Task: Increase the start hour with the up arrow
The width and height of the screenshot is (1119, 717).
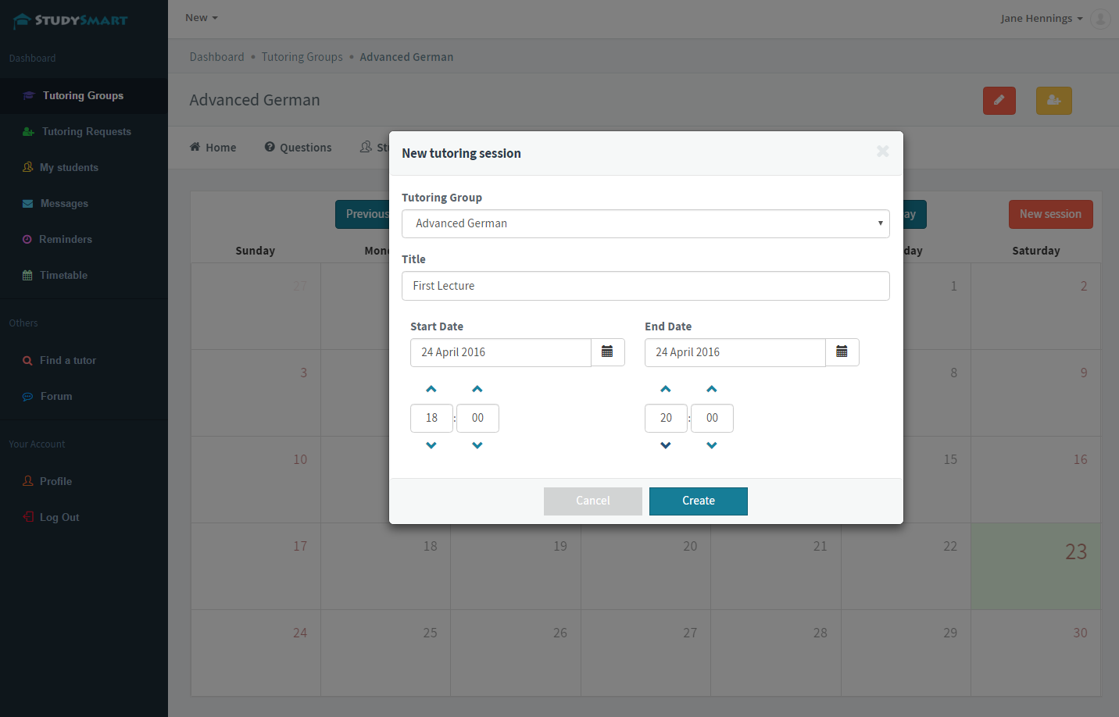Action: [431, 388]
